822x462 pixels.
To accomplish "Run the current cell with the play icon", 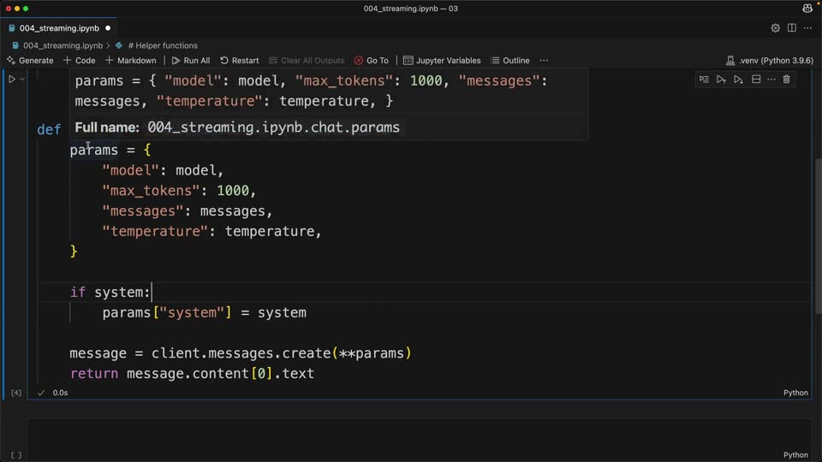I will pos(11,80).
